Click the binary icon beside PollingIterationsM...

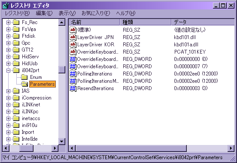click(x=73, y=81)
